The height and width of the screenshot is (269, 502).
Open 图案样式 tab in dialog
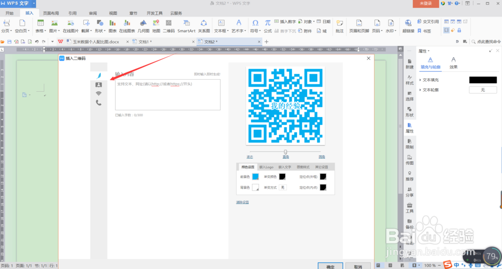(x=303, y=167)
